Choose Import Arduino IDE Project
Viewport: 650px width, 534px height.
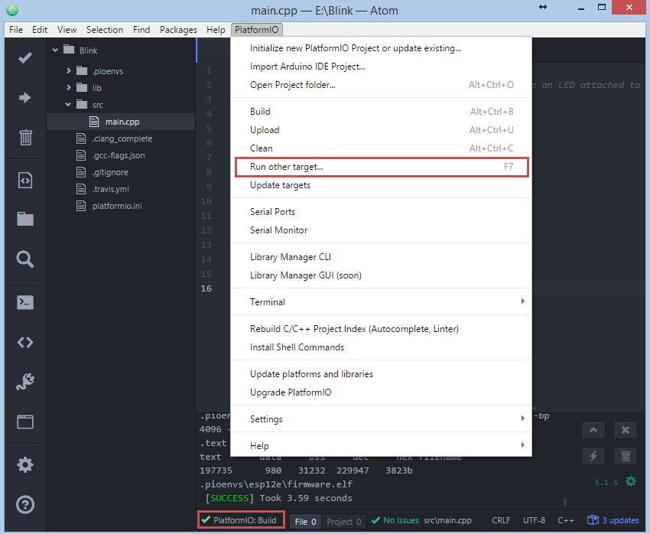pyautogui.click(x=381, y=67)
